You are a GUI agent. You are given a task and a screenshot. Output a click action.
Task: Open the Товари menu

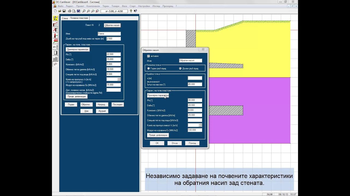(115, 6)
